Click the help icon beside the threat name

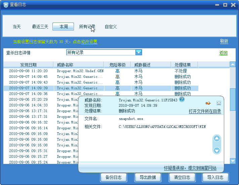(x=182, y=99)
